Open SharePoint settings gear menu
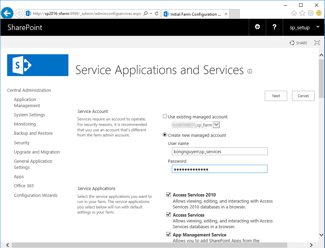This screenshot has height=248, width=325. click(257, 27)
